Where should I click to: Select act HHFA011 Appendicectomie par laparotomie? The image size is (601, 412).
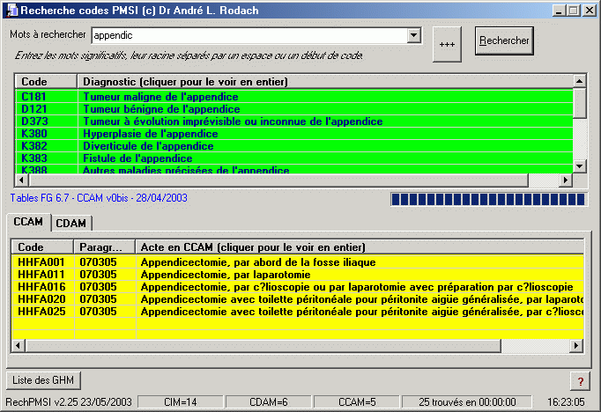click(x=298, y=275)
